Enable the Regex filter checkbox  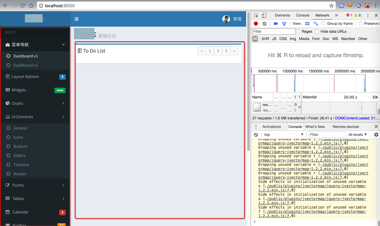pos(298,31)
